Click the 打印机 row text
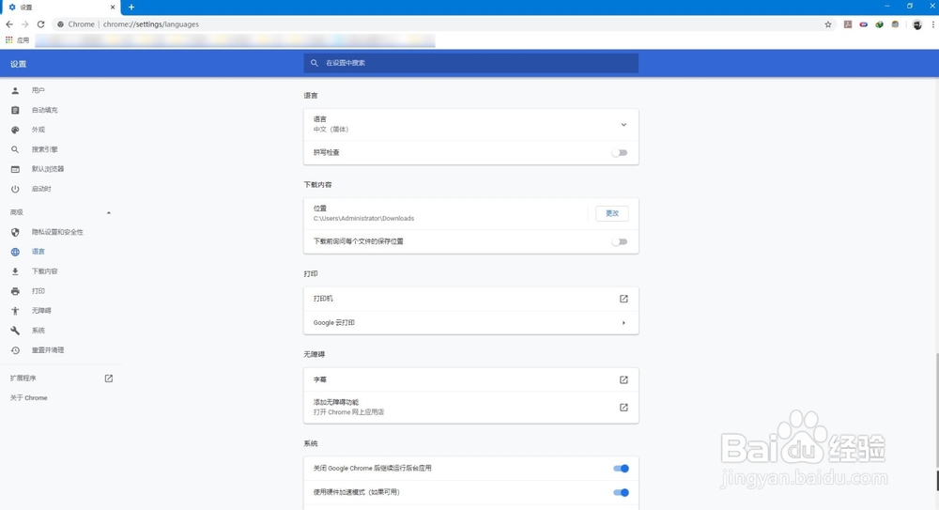The height and width of the screenshot is (510, 939). [323, 299]
